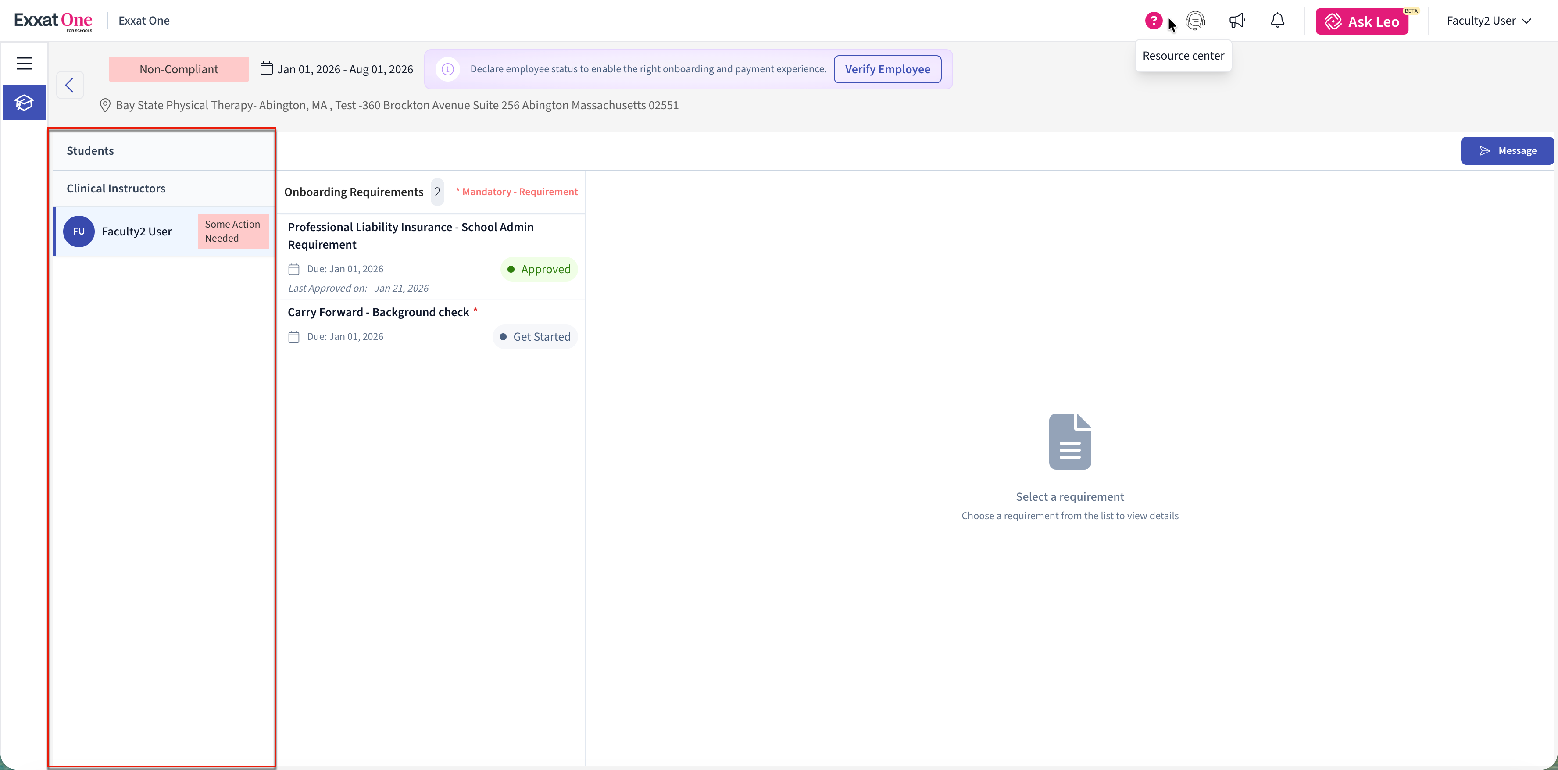The image size is (1558, 770).
Task: Open the Resource center help icon
Action: point(1154,21)
